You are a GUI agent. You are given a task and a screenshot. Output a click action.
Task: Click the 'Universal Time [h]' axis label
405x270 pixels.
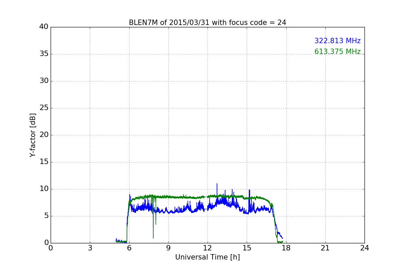208,257
